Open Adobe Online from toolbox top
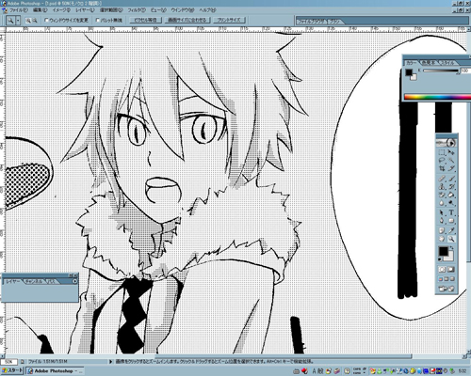 coord(447,143)
